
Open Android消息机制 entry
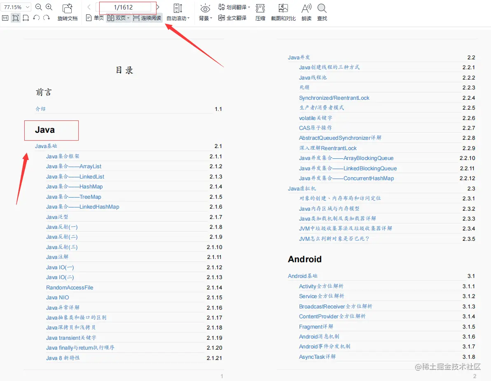[319, 336]
